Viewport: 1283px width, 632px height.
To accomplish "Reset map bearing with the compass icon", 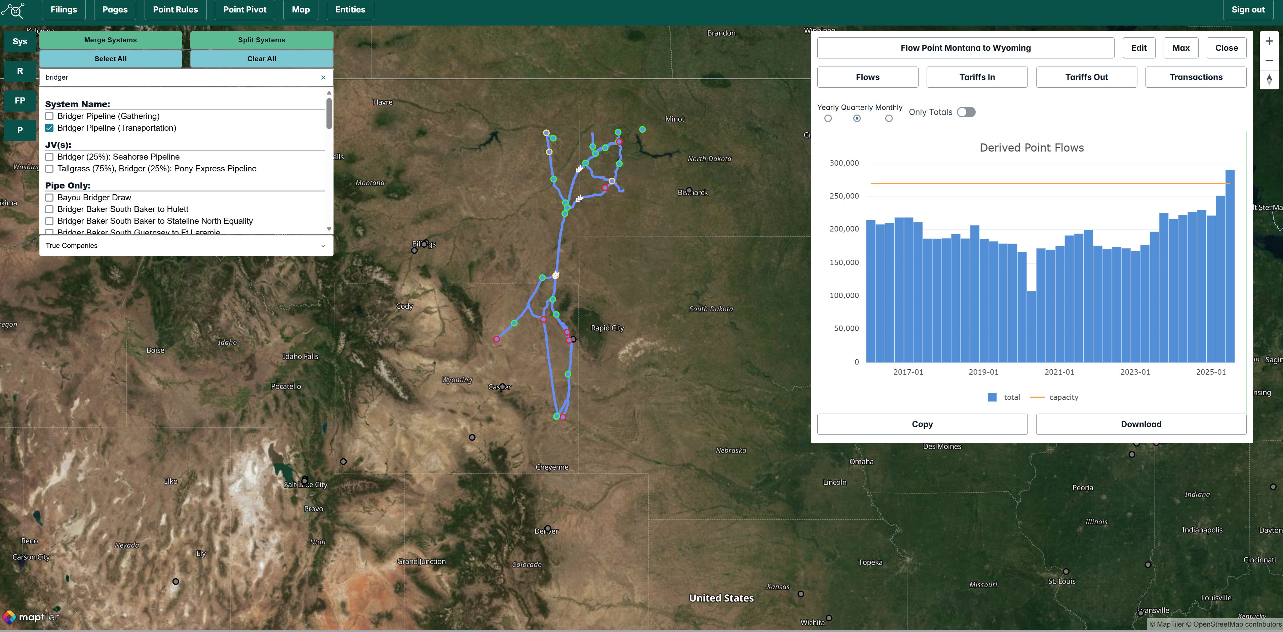I will coord(1269,80).
